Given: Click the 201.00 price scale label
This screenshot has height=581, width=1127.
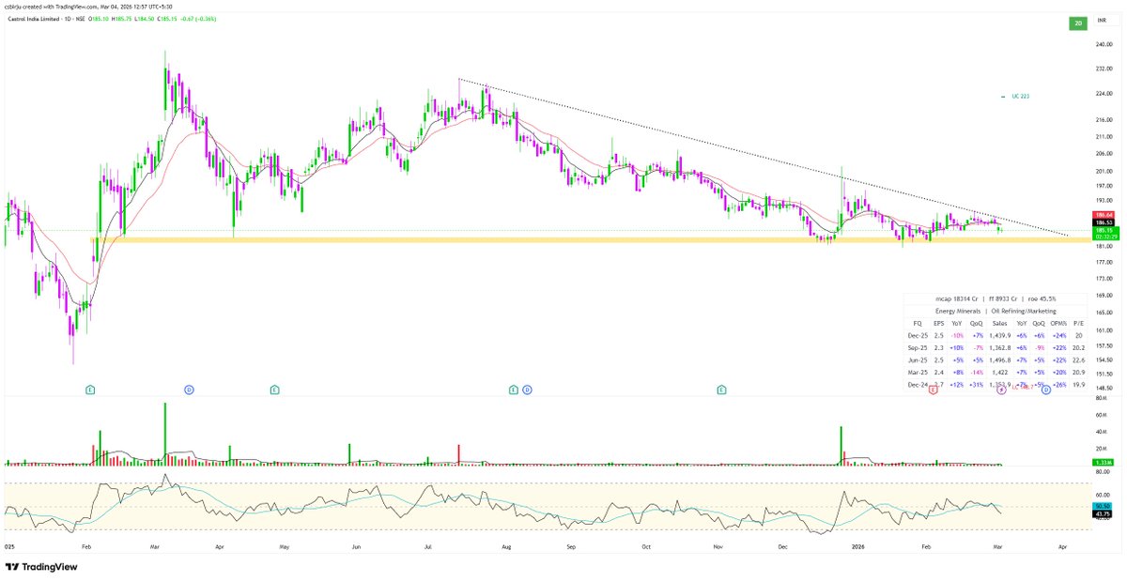Looking at the screenshot, I should click(x=1104, y=172).
